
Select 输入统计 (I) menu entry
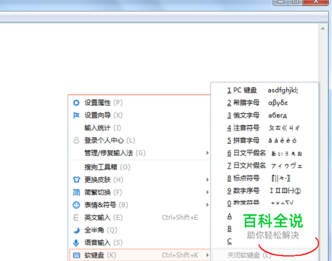pos(140,128)
